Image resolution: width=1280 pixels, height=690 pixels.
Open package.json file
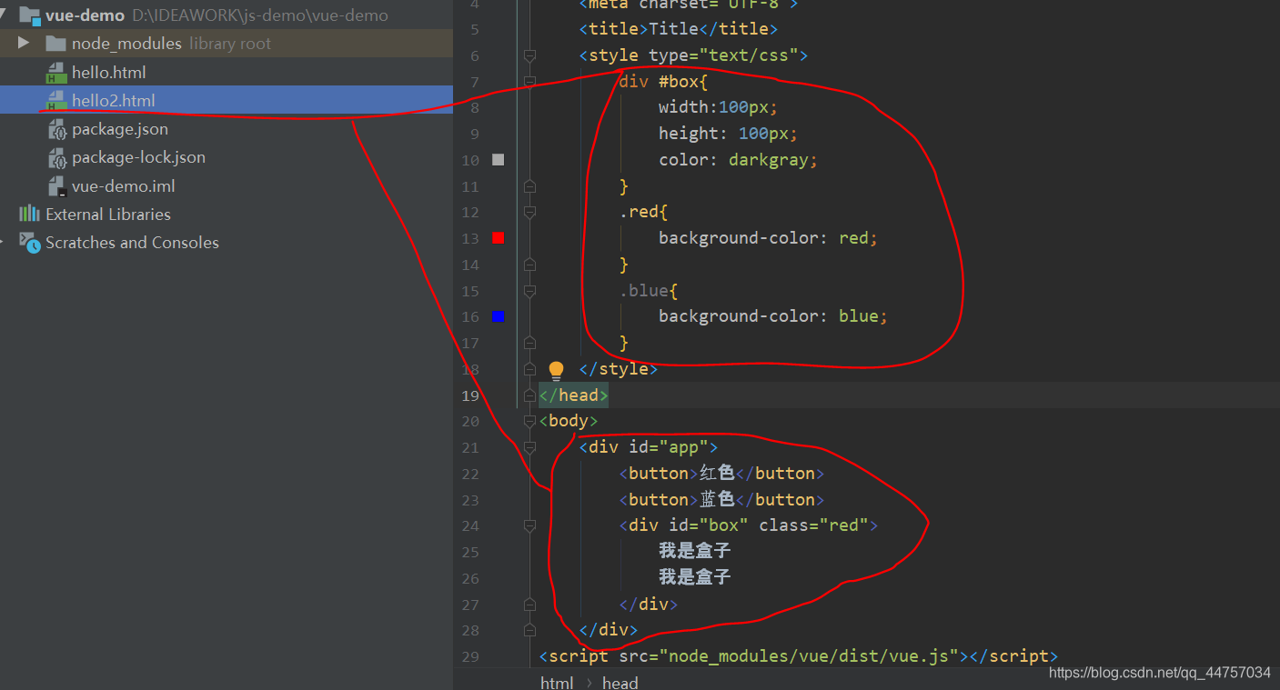coord(119,129)
